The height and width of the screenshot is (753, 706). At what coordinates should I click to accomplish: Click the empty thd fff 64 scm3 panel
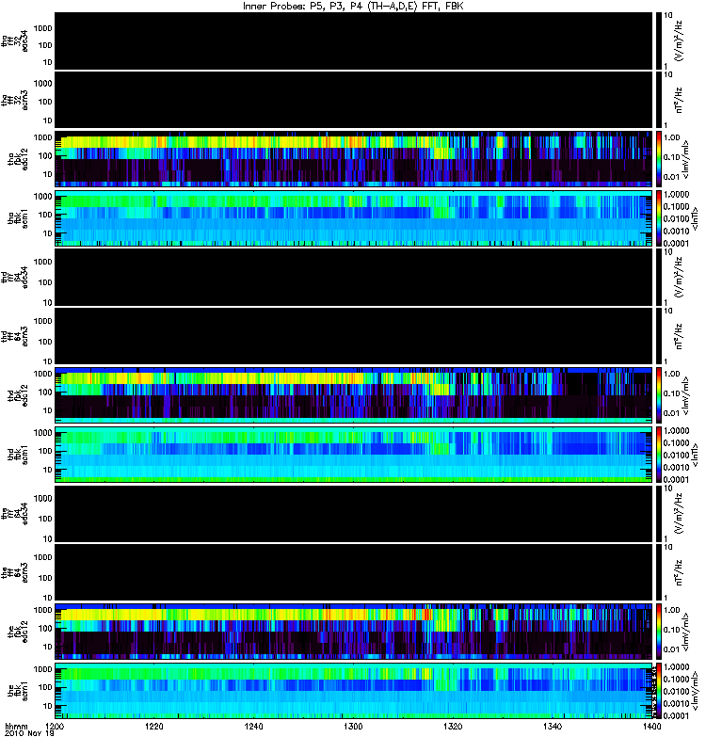pyautogui.click(x=353, y=336)
